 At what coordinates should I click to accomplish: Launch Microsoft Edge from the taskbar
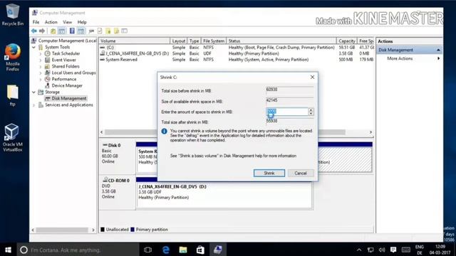(x=165, y=250)
